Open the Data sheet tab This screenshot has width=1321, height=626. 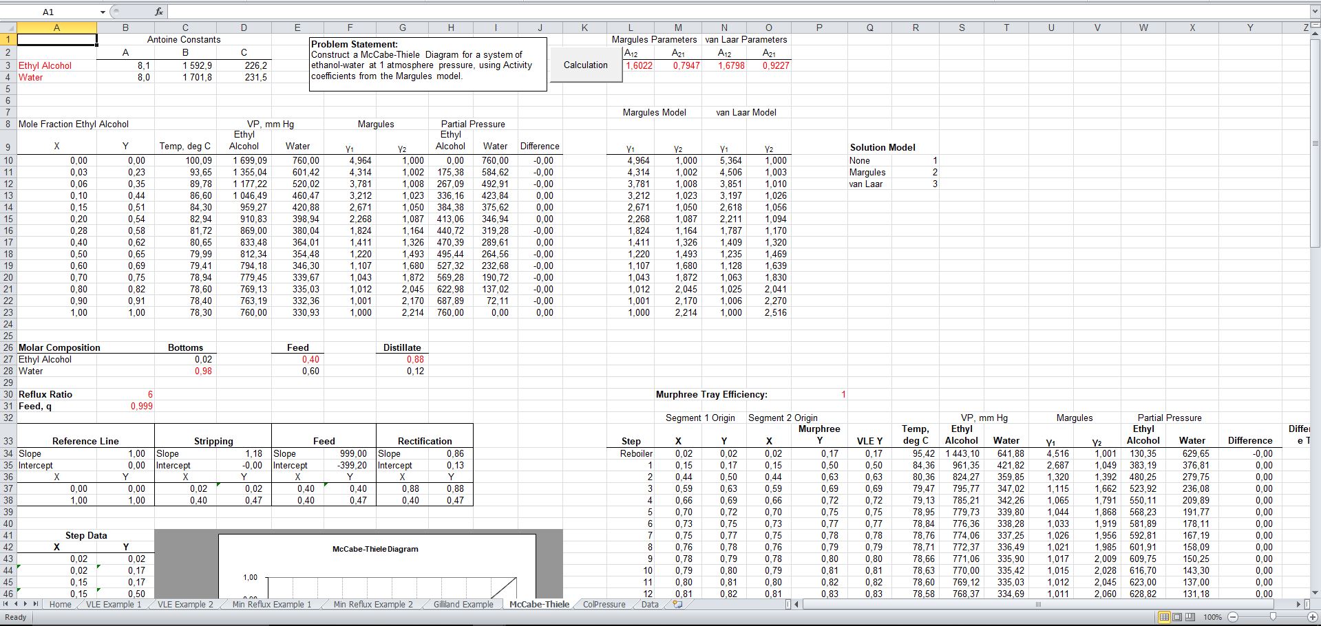click(x=649, y=605)
